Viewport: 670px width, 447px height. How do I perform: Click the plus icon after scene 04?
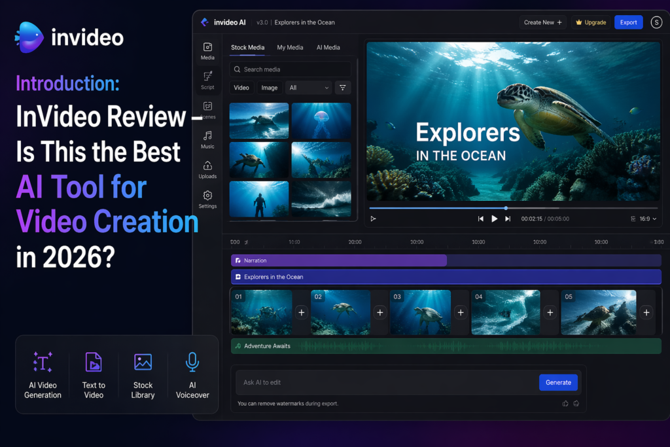point(550,312)
